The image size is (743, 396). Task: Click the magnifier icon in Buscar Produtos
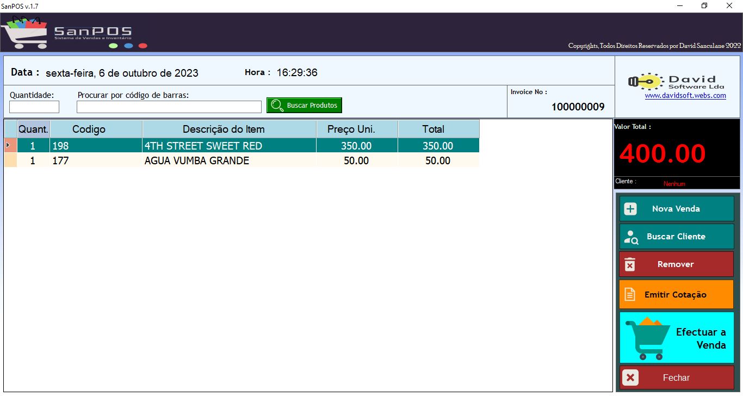[x=278, y=104]
